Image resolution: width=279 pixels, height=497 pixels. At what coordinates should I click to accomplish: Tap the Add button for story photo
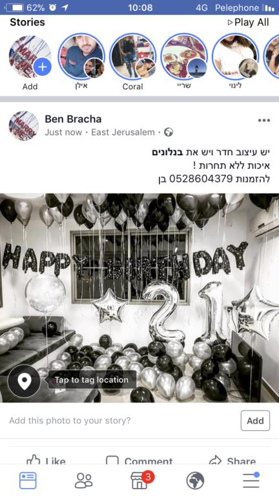click(x=255, y=421)
